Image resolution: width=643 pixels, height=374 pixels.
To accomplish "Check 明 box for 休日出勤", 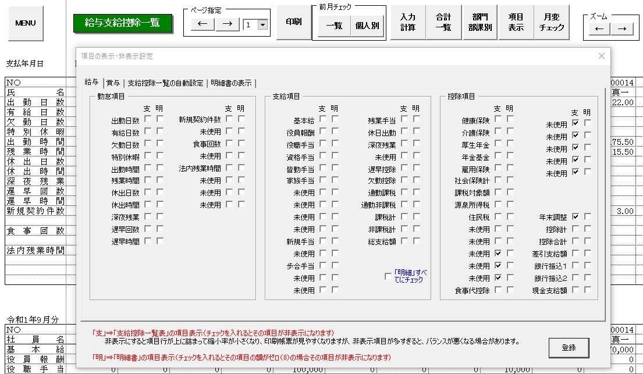I will click(x=417, y=131).
